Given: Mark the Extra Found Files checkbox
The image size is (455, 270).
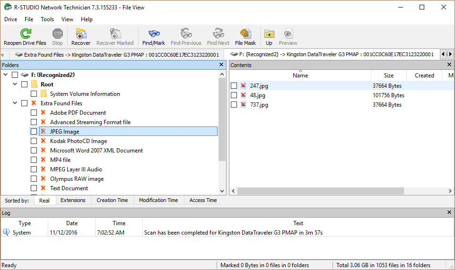Looking at the screenshot, I should [x=25, y=103].
